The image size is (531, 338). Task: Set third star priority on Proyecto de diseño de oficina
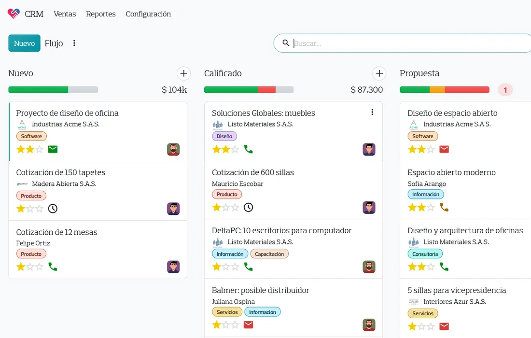(40, 149)
